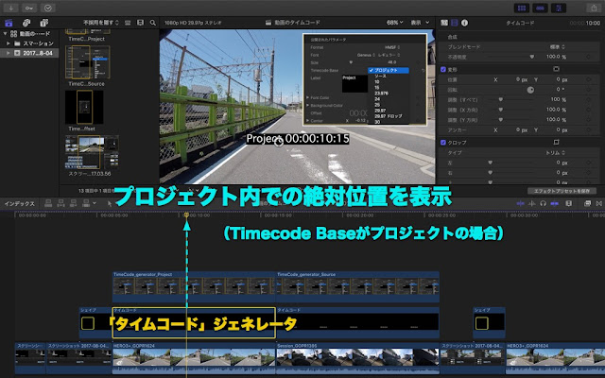Open the edit mode dropdown arrow
This screenshot has height=378, width=605.
tap(95, 203)
